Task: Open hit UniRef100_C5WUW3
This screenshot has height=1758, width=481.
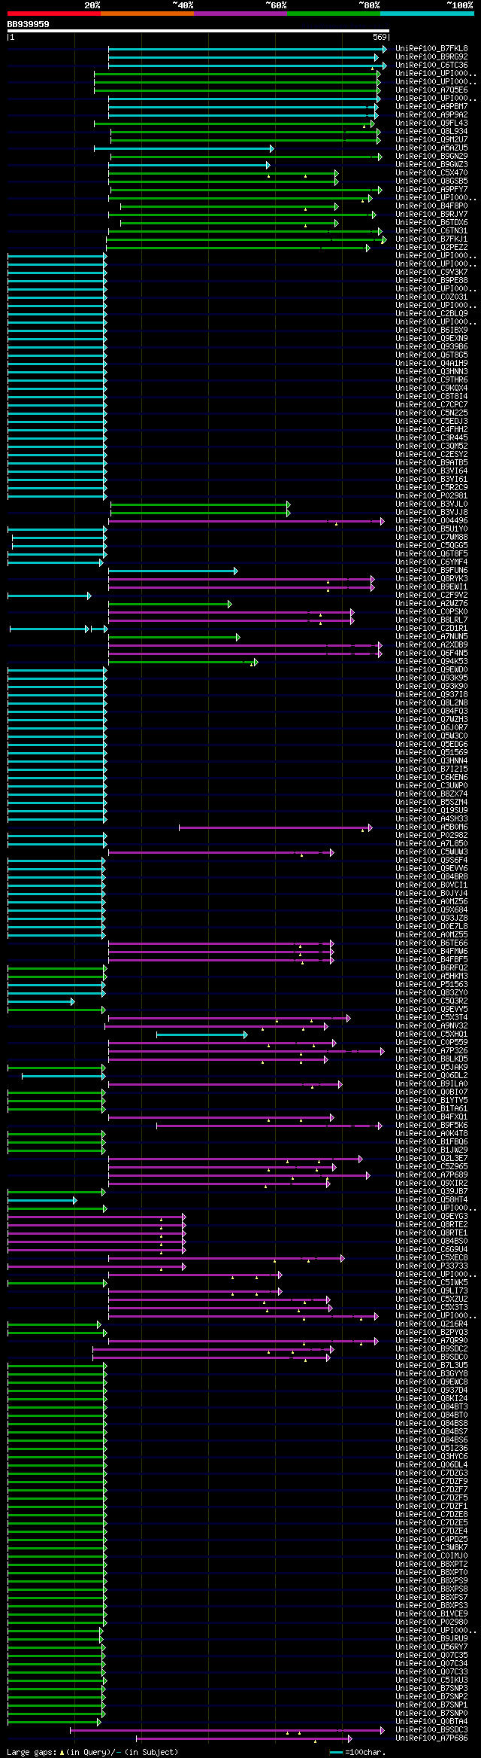Action: pyautogui.click(x=431, y=852)
